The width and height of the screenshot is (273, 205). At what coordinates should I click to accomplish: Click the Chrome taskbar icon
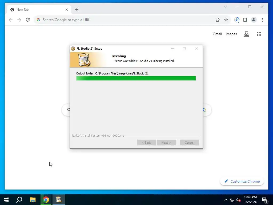(x=46, y=200)
